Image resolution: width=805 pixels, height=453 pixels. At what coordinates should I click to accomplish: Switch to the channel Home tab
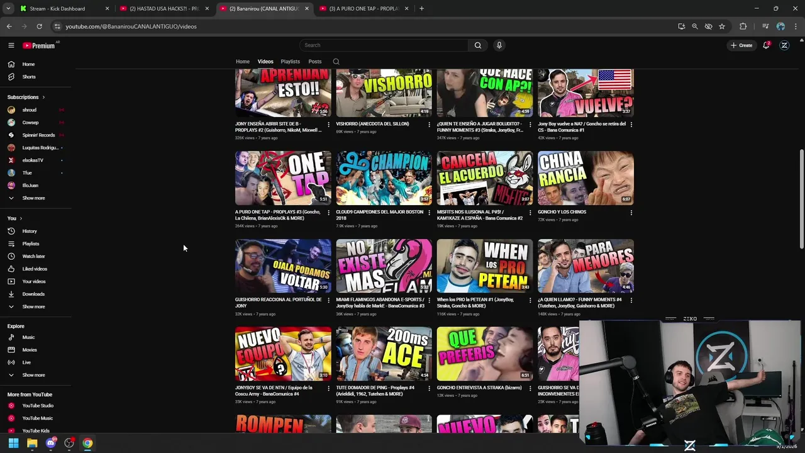tap(243, 62)
